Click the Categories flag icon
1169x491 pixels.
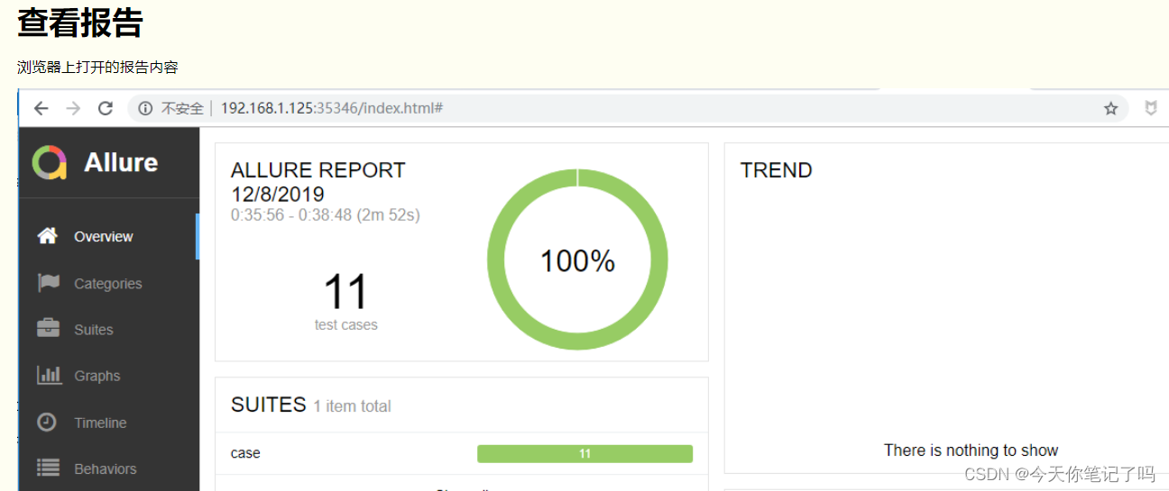pyautogui.click(x=48, y=283)
